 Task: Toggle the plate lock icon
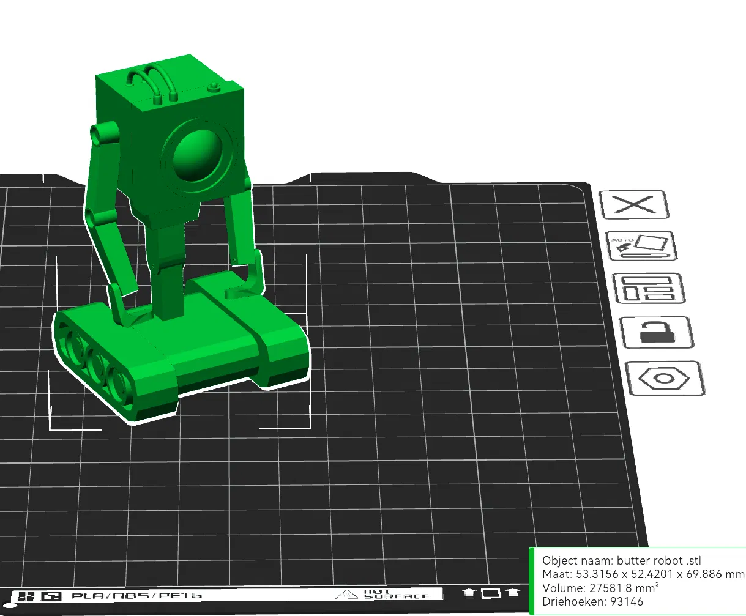coord(657,332)
